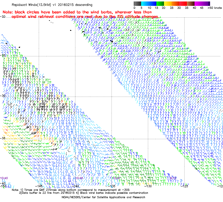The height and width of the screenshot is (202, 223).
Task: Click the green 15-20 knots legend segment
Action: pos(160,4)
